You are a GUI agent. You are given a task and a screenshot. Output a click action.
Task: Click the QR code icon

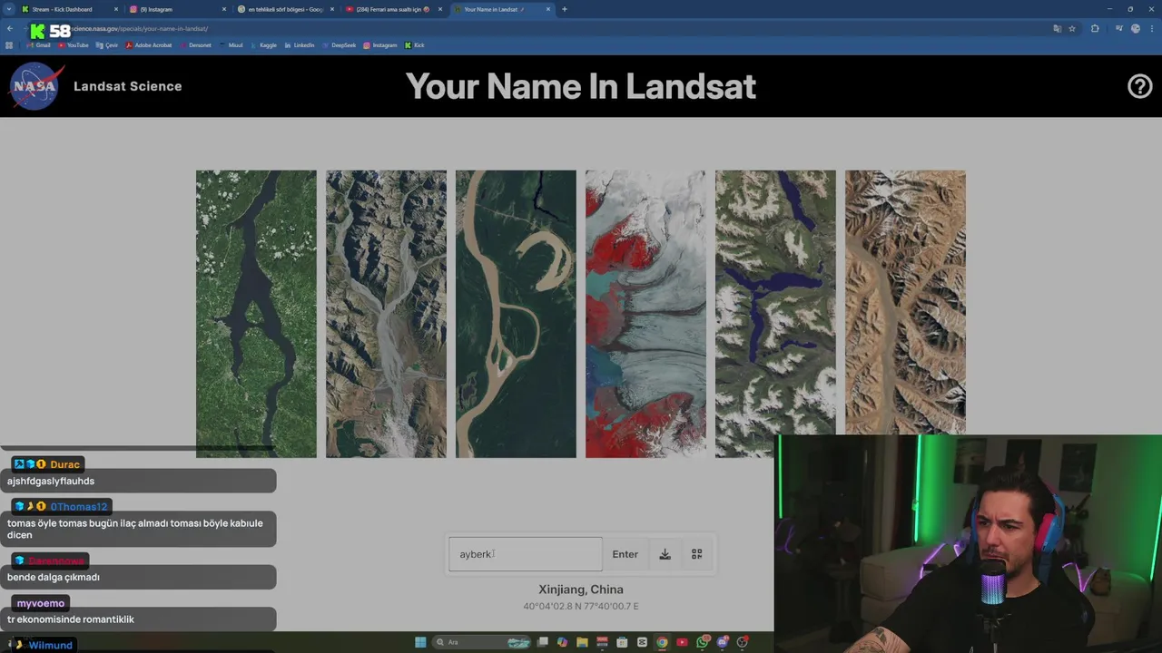697,554
